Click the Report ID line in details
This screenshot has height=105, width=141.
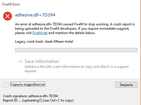tap(38, 100)
